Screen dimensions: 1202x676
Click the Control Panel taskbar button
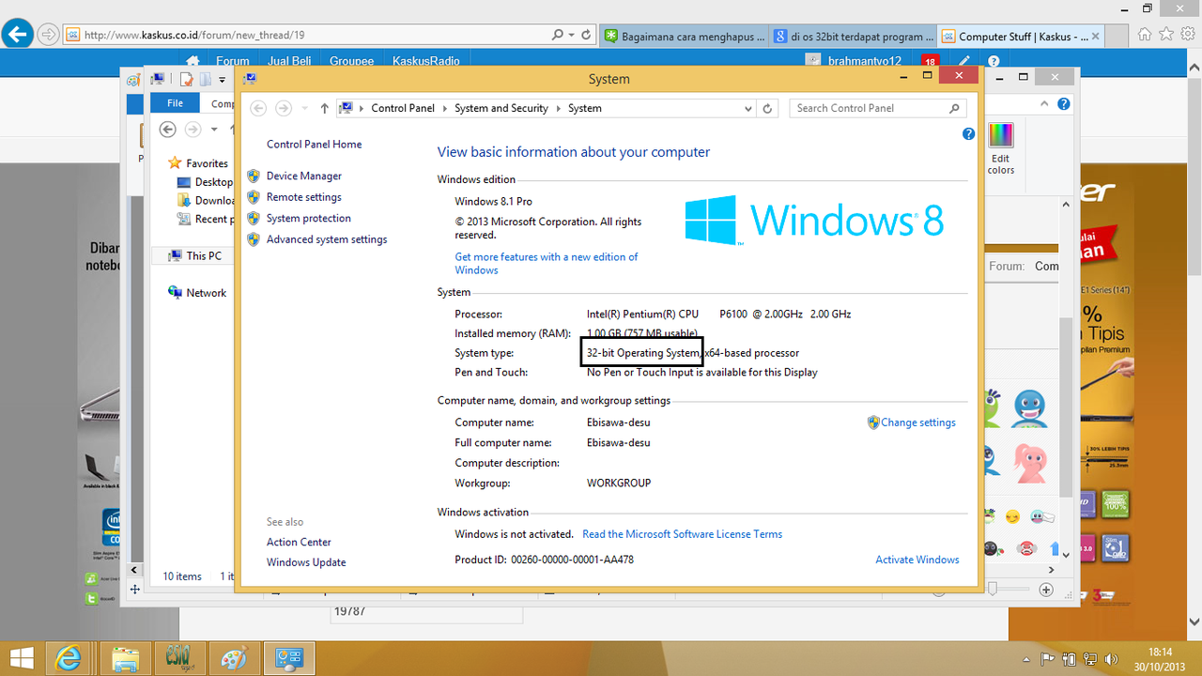click(288, 658)
